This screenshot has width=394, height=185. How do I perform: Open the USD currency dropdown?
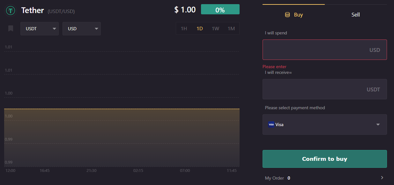pyautogui.click(x=82, y=29)
